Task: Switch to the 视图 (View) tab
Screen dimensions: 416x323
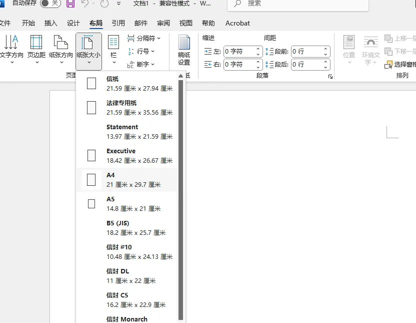Action: coord(185,23)
